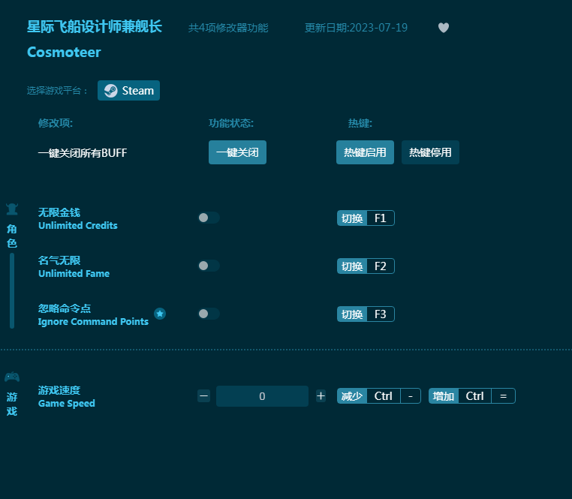The image size is (572, 499).
Task: Click the Unlimited Fame label
Action: [74, 274]
